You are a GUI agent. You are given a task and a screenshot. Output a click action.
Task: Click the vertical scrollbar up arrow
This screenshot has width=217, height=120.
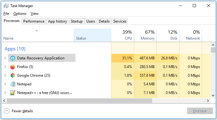pyautogui.click(x=213, y=45)
